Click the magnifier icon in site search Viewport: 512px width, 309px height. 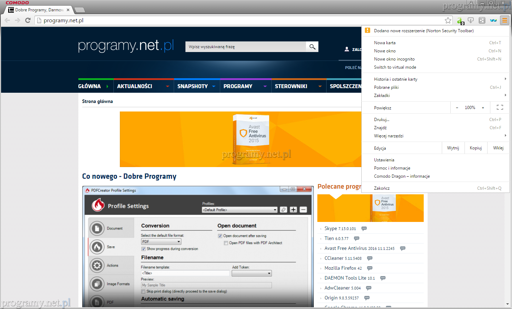[312, 47]
